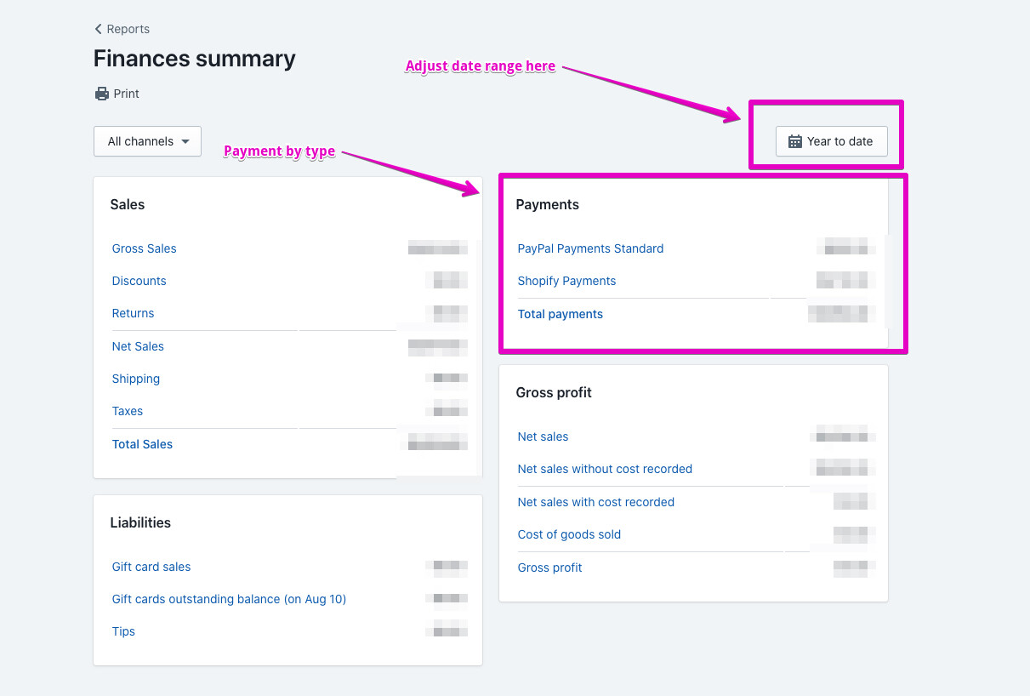
Task: Open the Gross Sales report link
Action: [145, 248]
